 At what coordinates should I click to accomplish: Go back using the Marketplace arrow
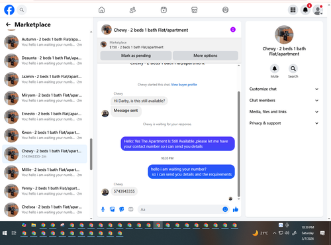[8, 24]
